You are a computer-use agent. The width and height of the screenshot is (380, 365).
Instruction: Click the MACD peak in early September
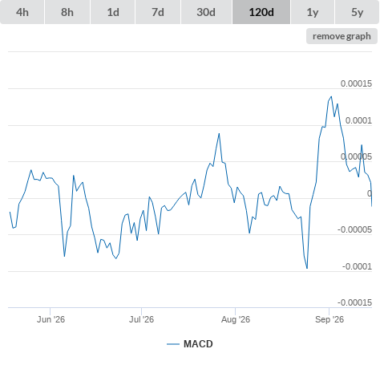[331, 96]
